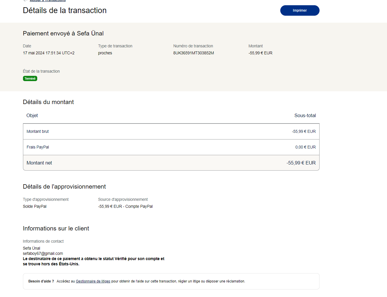Click the email sefaboy67@gmail.com

(x=43, y=253)
